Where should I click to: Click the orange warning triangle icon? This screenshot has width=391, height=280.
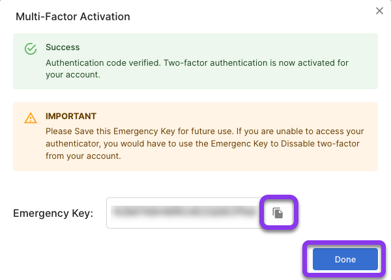(x=30, y=118)
